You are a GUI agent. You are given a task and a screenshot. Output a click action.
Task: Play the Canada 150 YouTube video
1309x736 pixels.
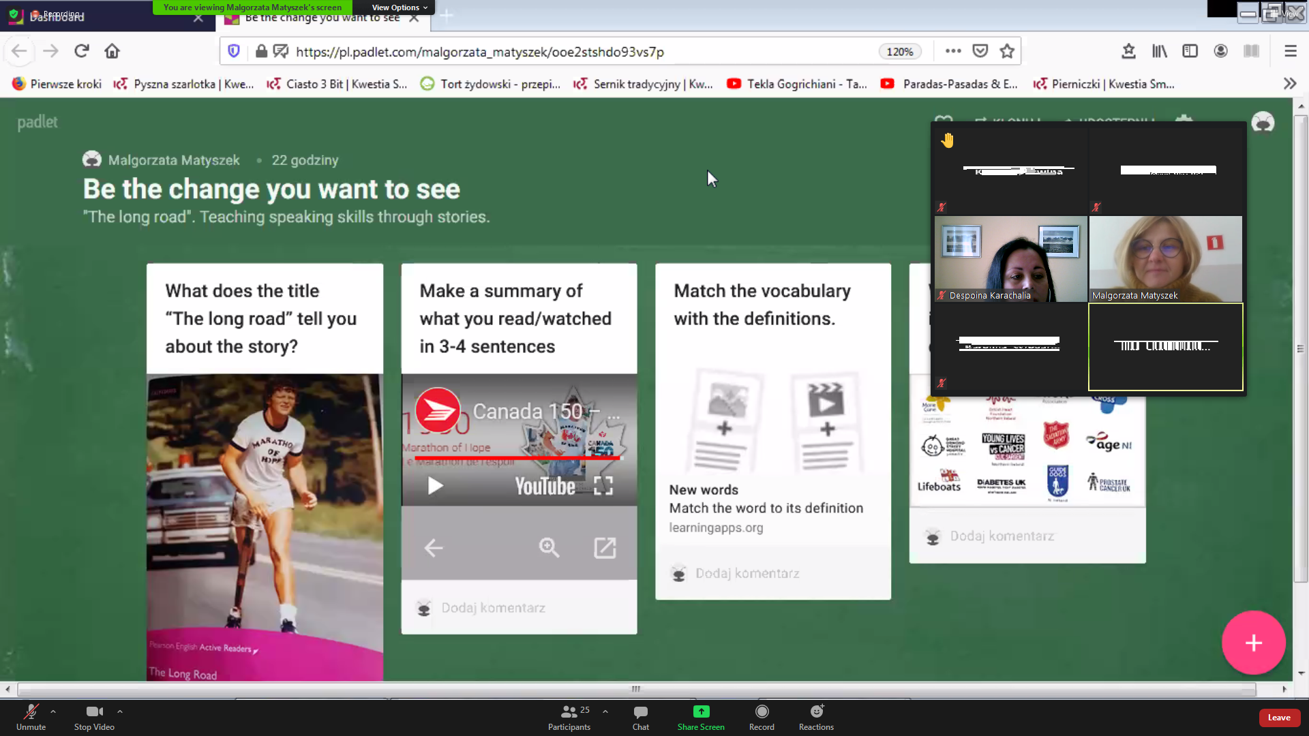pyautogui.click(x=435, y=485)
